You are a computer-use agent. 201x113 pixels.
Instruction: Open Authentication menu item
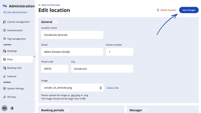[17, 30]
